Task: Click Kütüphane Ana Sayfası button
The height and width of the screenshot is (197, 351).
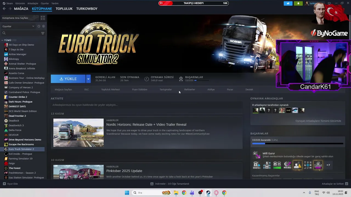Action: [19, 18]
